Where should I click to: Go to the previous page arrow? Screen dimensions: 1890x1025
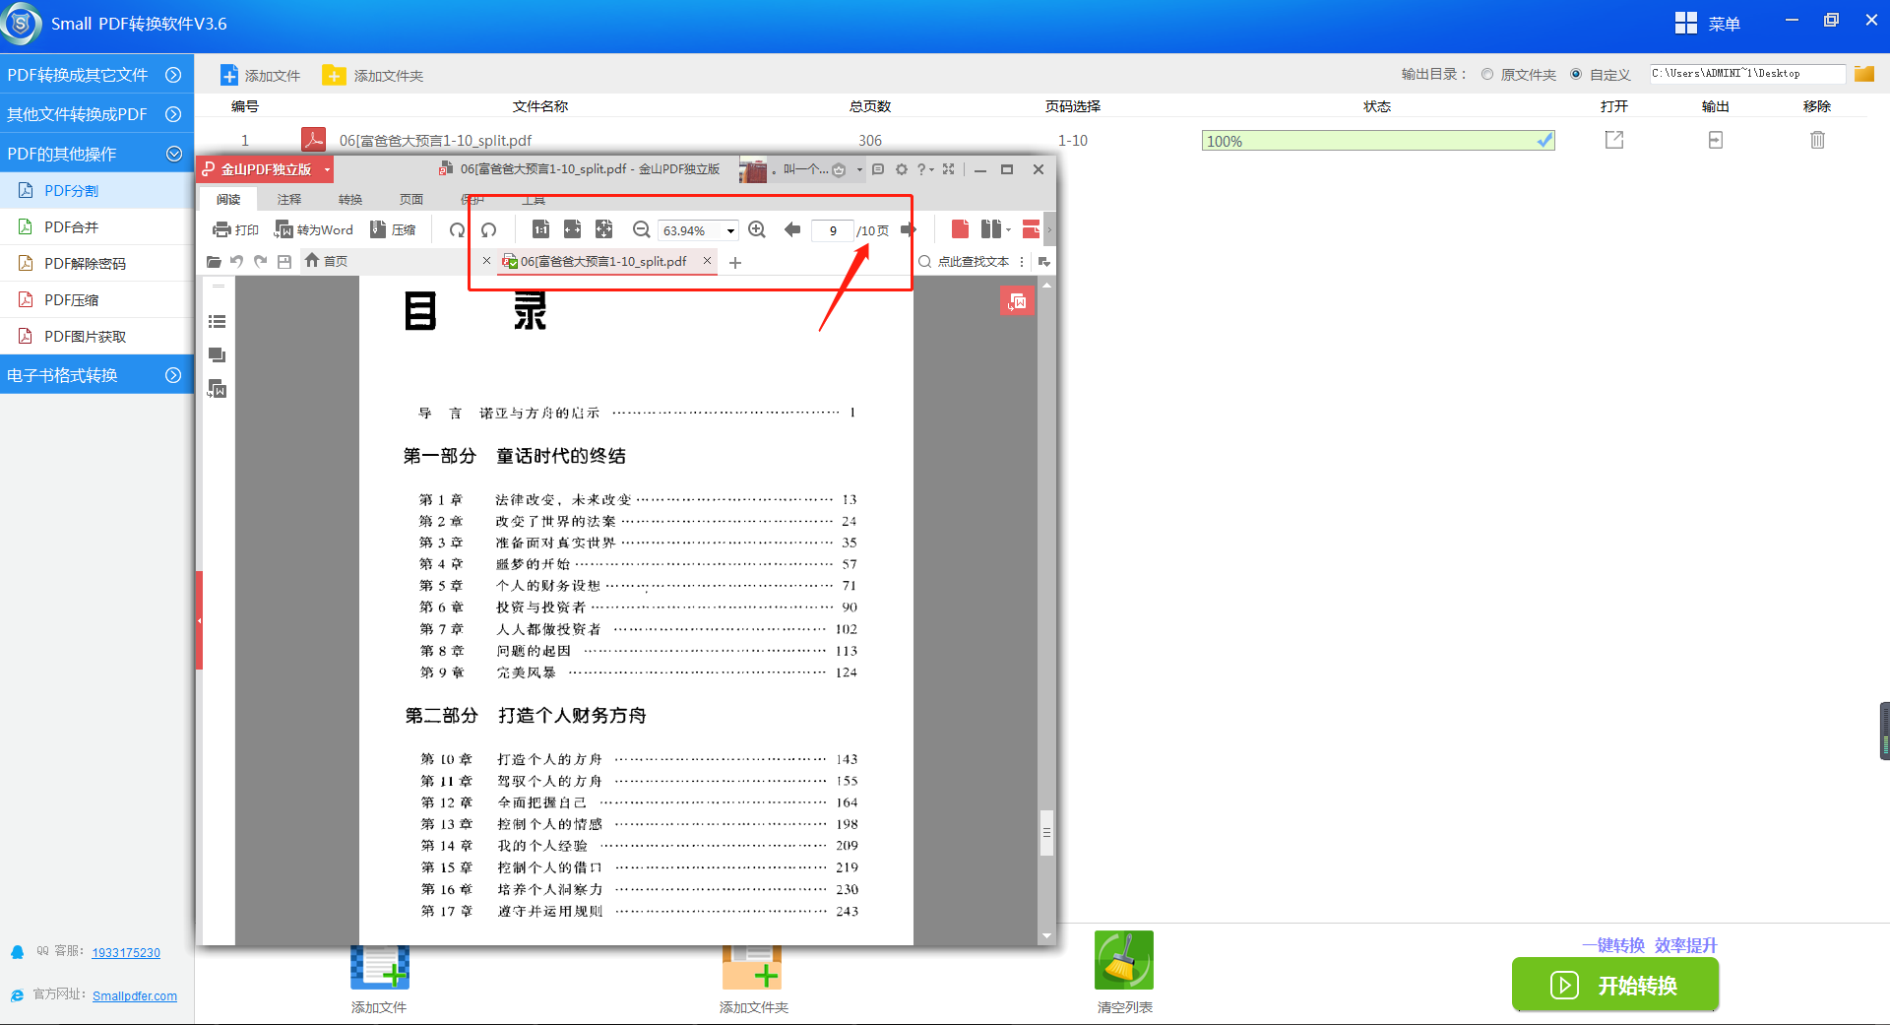click(x=792, y=229)
